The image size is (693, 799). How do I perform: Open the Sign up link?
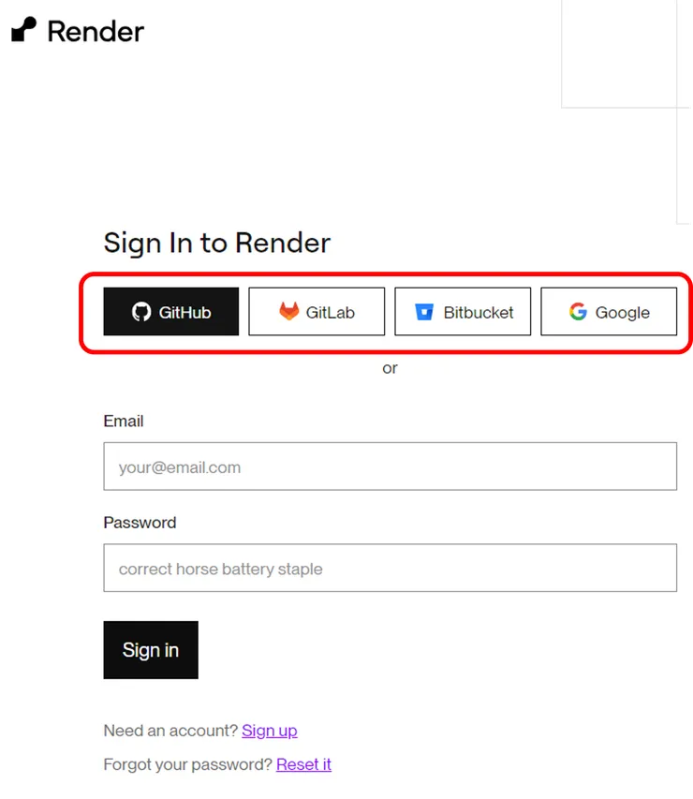tap(270, 731)
